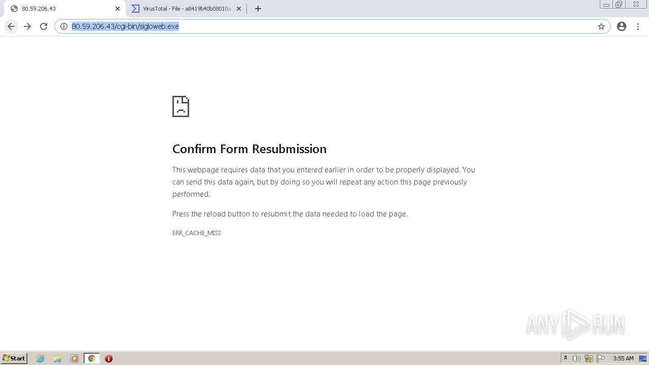Switch to the VirusTotal File tab

pyautogui.click(x=186, y=9)
